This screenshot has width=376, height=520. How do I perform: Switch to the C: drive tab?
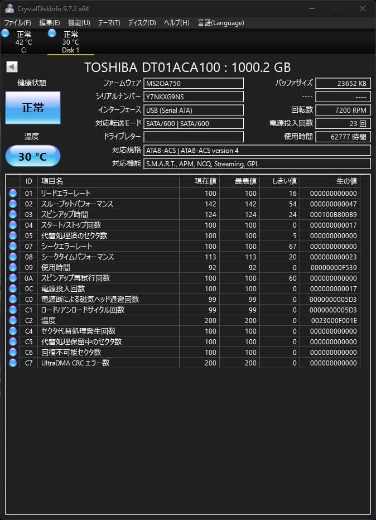24,42
